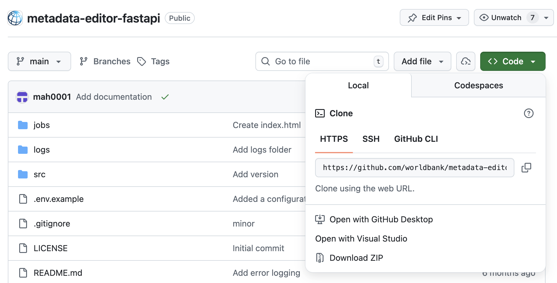Open the Clone help question mark
Viewport: 557px width, 283px height.
[x=528, y=114]
